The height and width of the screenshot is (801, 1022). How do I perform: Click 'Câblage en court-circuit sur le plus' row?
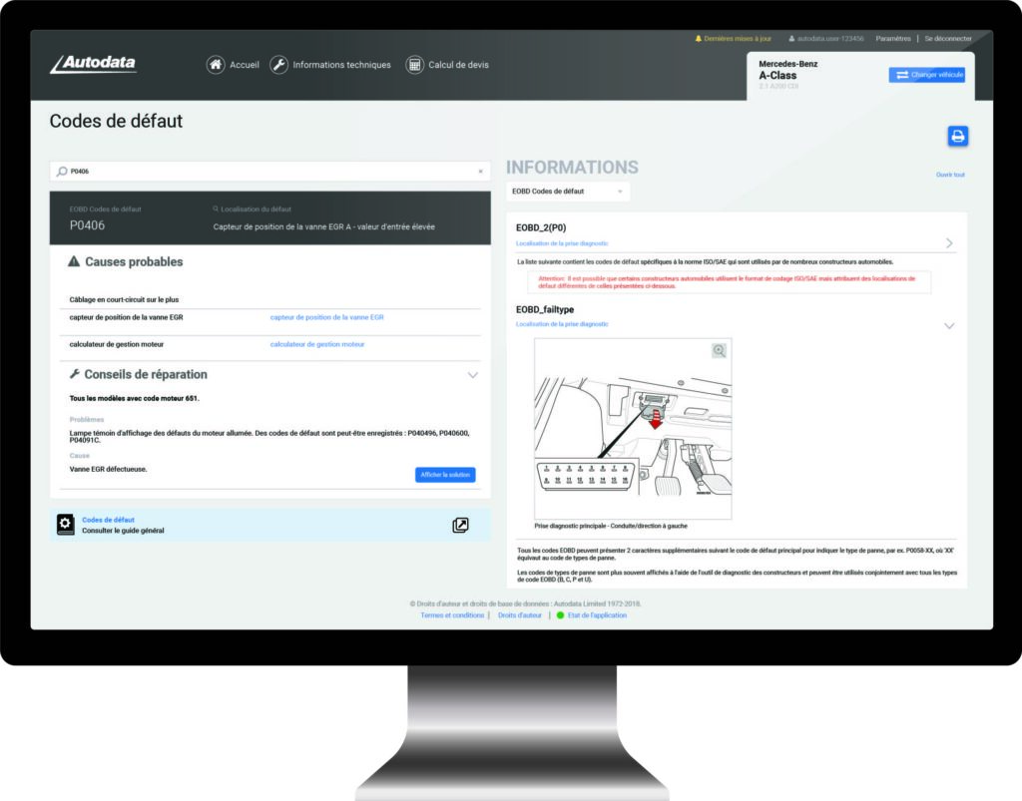tap(124, 299)
